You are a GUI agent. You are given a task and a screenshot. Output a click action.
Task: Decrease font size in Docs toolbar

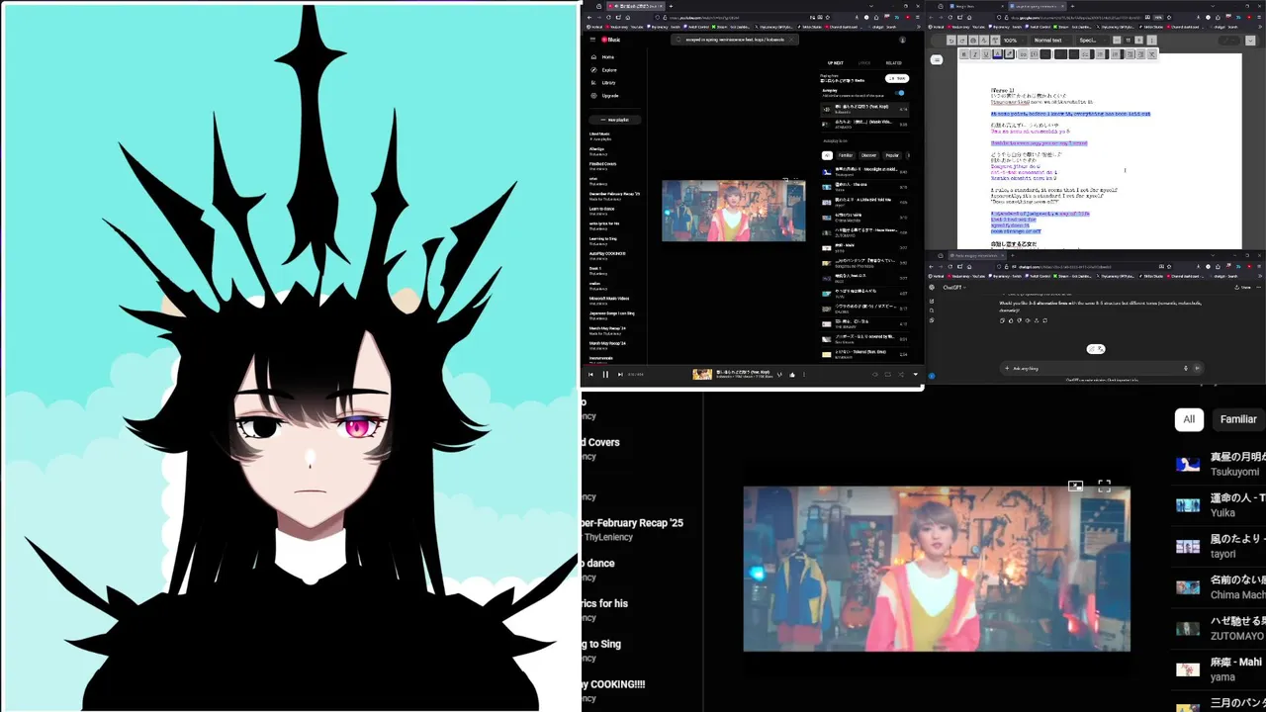click(x=1117, y=41)
